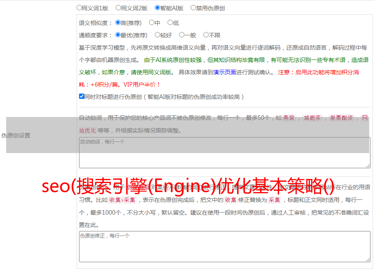Screen dimensions: 375x270
Task: Set 通顺度要求 to 最优(推荐)
Action: pos(118,35)
